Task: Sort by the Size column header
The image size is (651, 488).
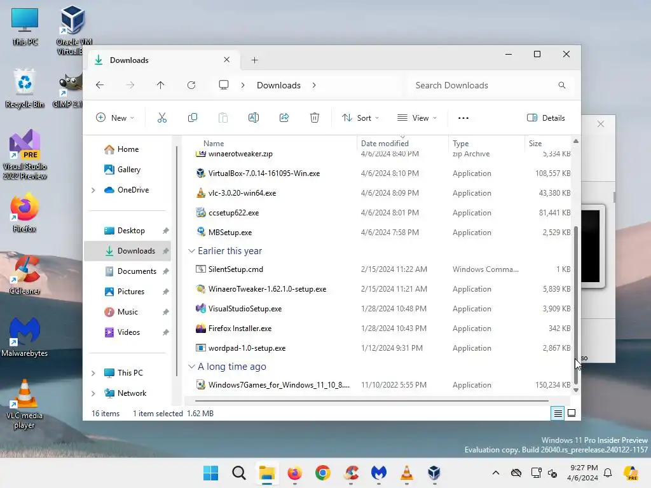Action: tap(547, 144)
